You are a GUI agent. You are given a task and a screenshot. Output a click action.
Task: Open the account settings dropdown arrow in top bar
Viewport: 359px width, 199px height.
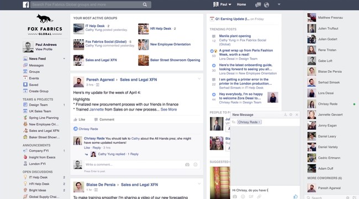279,4
